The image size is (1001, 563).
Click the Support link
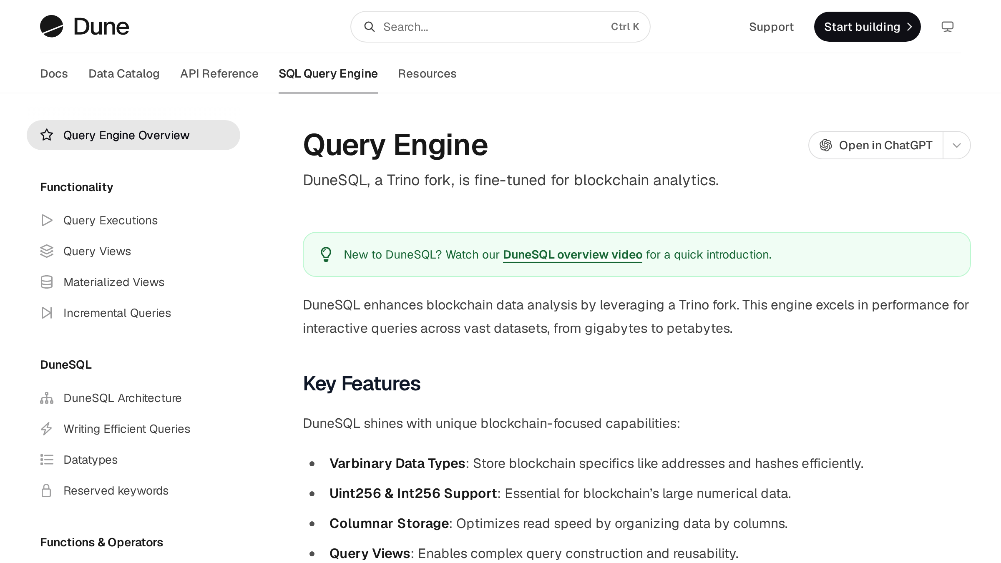coord(771,27)
